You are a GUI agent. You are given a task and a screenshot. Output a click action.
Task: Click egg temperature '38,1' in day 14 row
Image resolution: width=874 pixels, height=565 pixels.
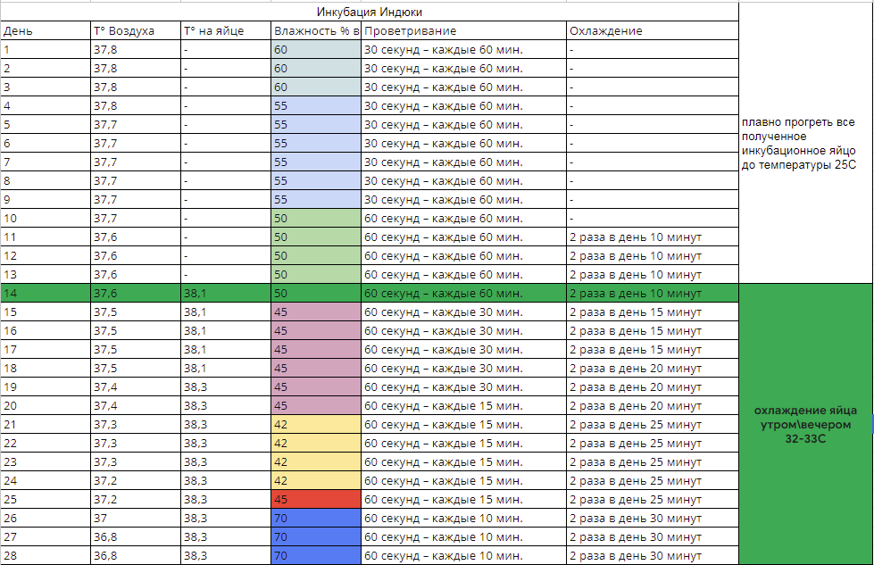click(226, 293)
